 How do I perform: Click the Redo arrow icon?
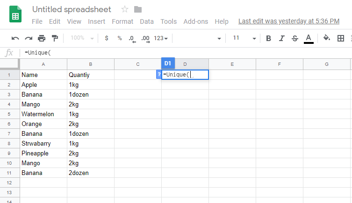pyautogui.click(x=29, y=38)
